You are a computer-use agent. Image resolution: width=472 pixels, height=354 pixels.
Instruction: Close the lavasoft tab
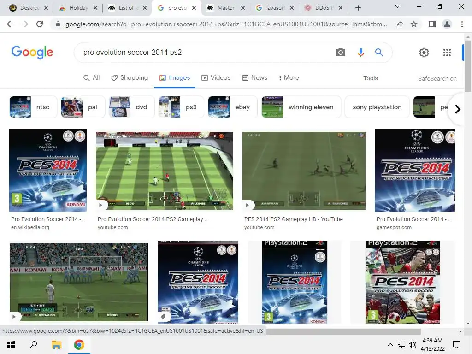pos(292,8)
